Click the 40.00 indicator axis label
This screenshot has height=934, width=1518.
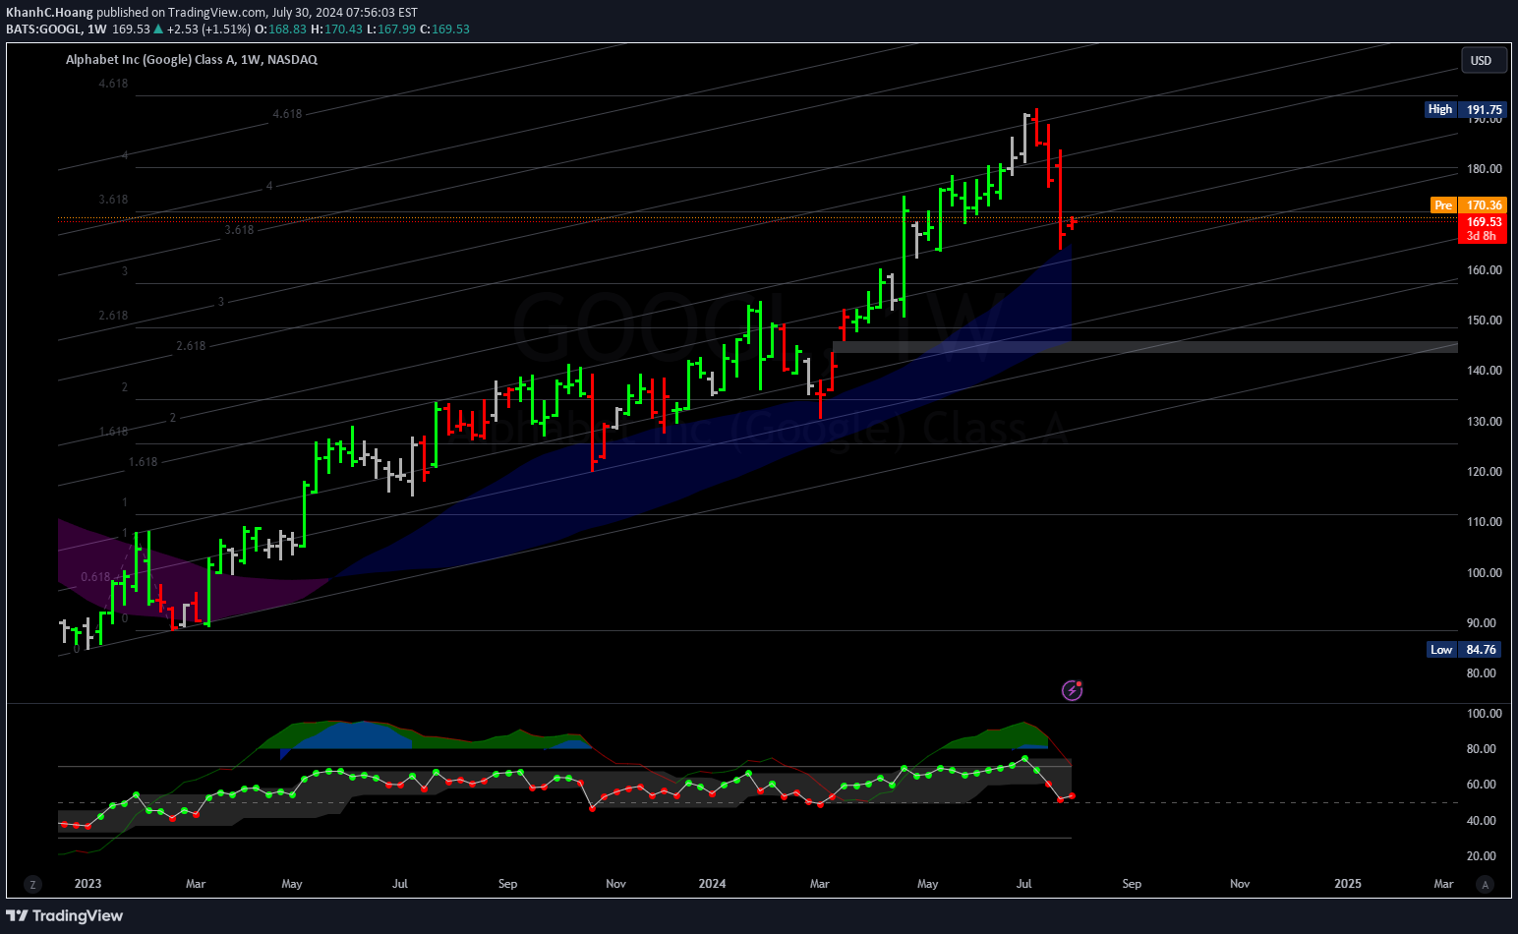(1482, 820)
